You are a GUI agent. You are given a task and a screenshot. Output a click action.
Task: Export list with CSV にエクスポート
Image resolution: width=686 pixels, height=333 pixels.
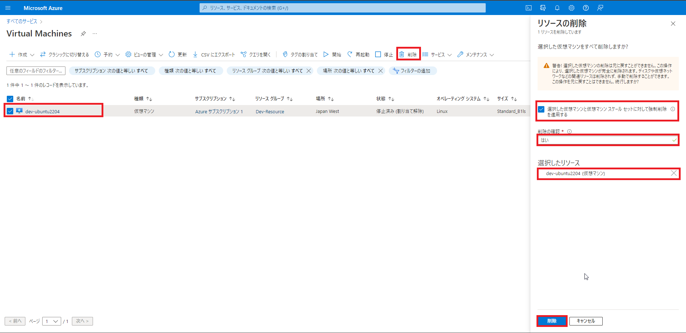(214, 54)
